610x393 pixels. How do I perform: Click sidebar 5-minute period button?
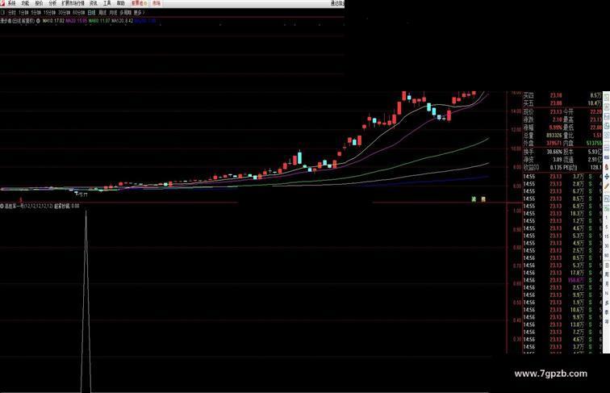[x=607, y=227]
